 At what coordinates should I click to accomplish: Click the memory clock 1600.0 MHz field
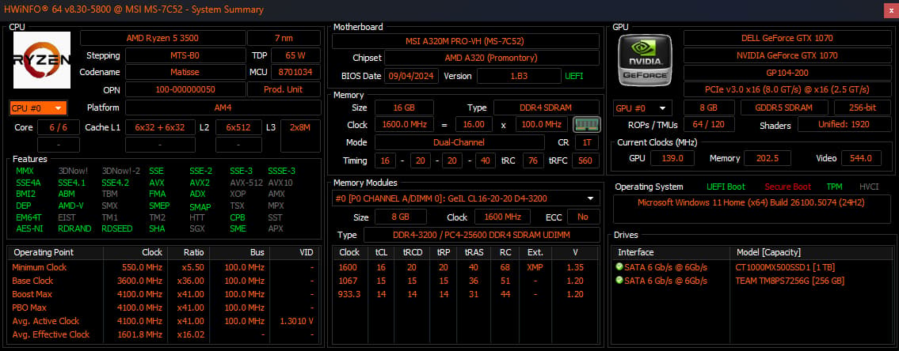pos(404,124)
